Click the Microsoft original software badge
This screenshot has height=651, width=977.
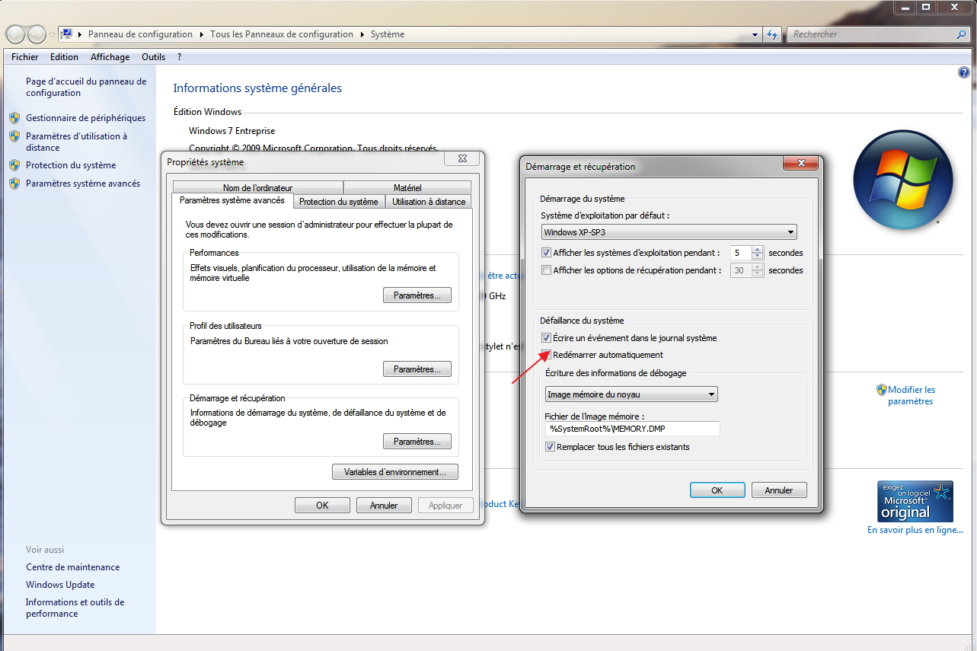[x=915, y=501]
